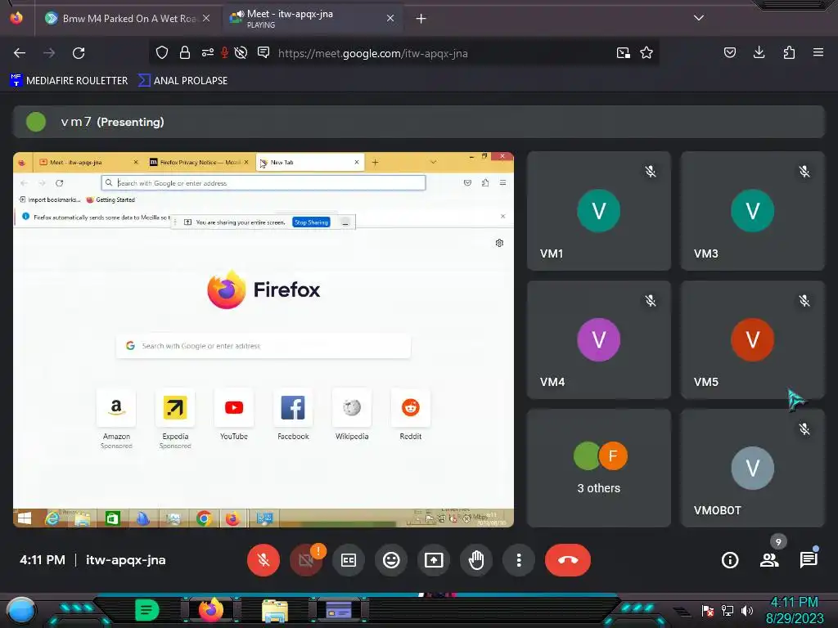Viewport: 838px width, 628px height.
Task: Close the Bmw M4 Parked tab
Action: [206, 19]
